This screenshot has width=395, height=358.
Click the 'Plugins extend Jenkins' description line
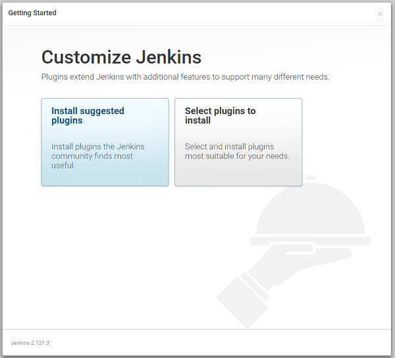(x=186, y=77)
